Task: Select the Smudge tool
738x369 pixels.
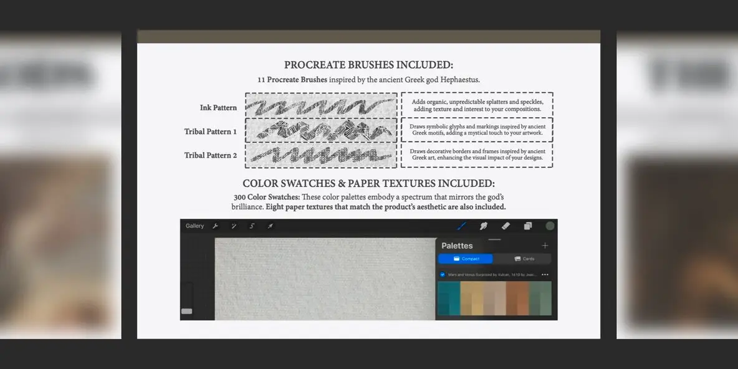Action: (x=482, y=226)
